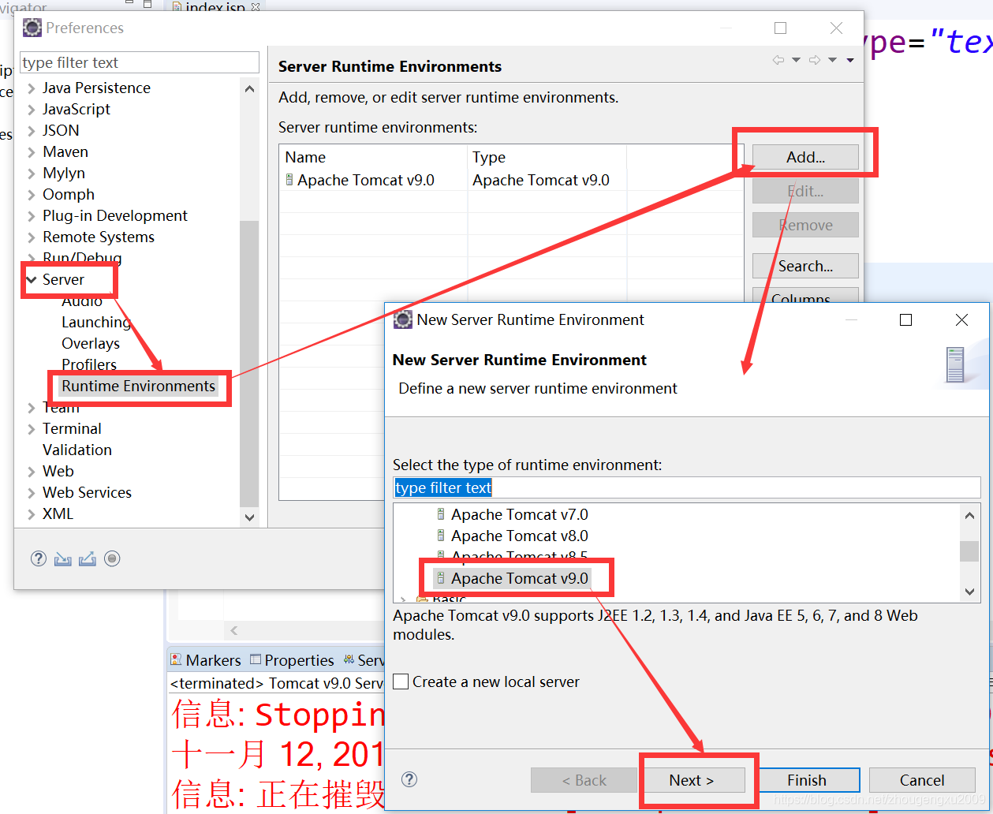Click preferences tree scrollbar down arrow
This screenshot has width=993, height=814.
point(249,517)
